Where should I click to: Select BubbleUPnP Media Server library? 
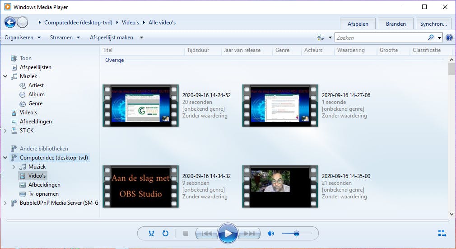click(59, 202)
